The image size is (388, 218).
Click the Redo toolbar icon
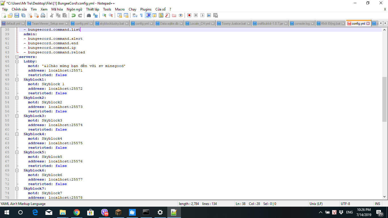point(80,15)
